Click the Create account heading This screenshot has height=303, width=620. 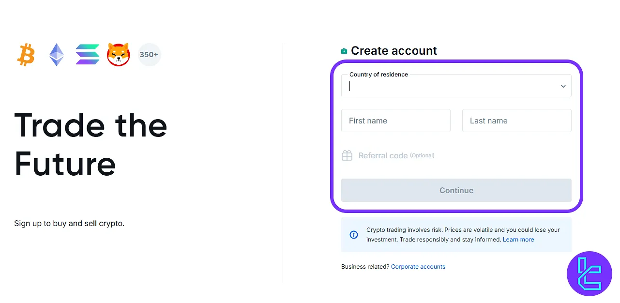click(x=394, y=51)
